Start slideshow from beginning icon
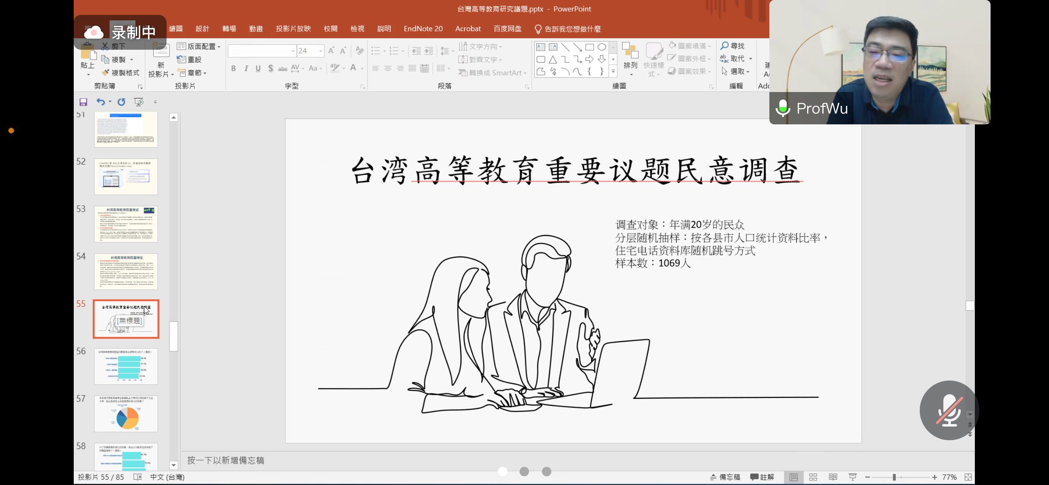The image size is (1049, 485). [139, 102]
